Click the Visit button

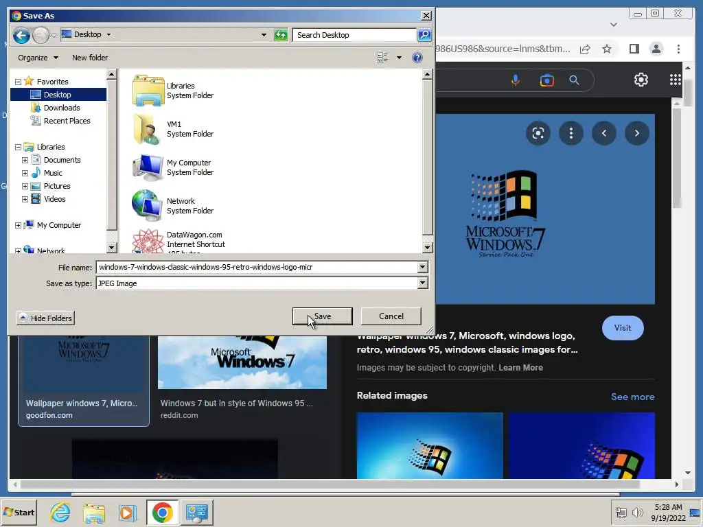[623, 328]
